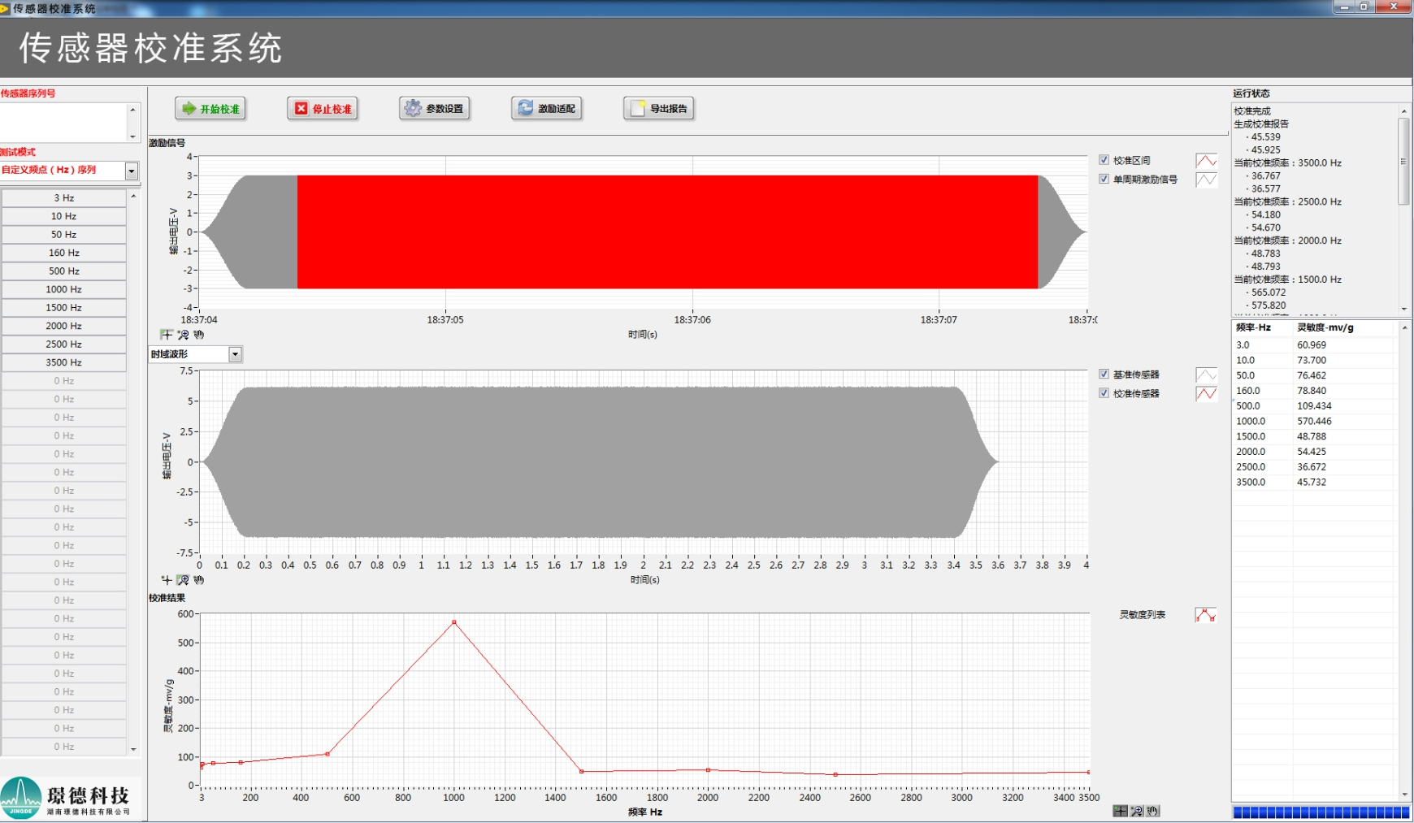
Task: Select the 2000 Hz frequency entry
Action: point(63,326)
